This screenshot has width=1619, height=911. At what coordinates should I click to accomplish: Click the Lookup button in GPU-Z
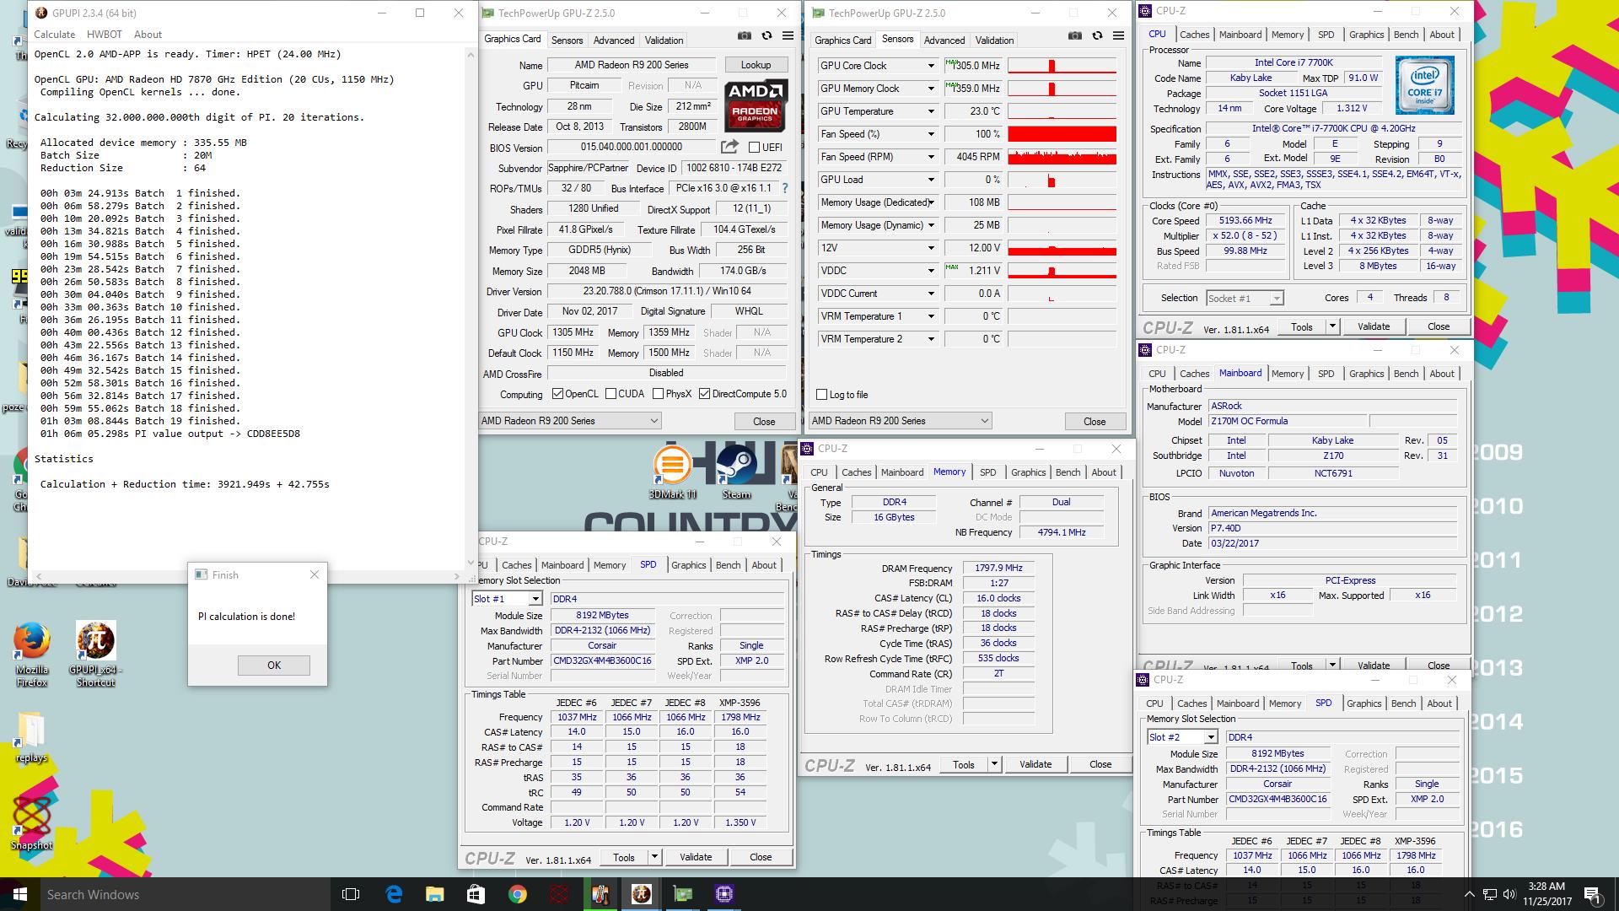[x=756, y=65]
